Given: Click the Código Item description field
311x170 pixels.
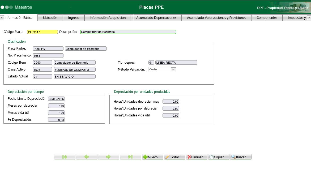Looking at the screenshot, I should click(x=75, y=63).
